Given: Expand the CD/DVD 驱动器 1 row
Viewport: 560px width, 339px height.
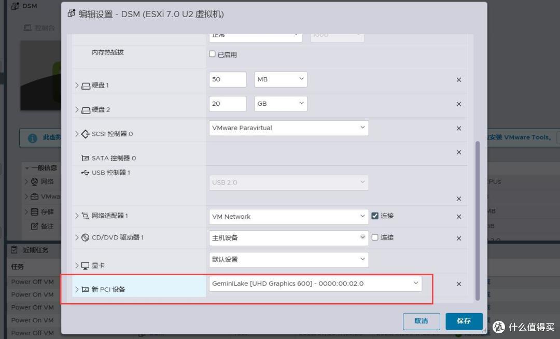Looking at the screenshot, I should [x=77, y=237].
